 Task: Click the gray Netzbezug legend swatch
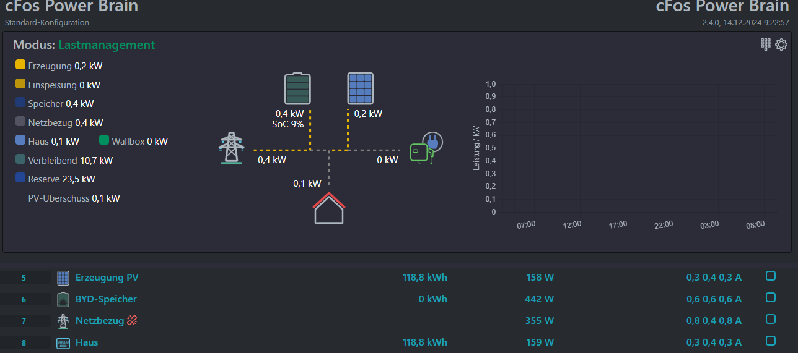coord(20,121)
